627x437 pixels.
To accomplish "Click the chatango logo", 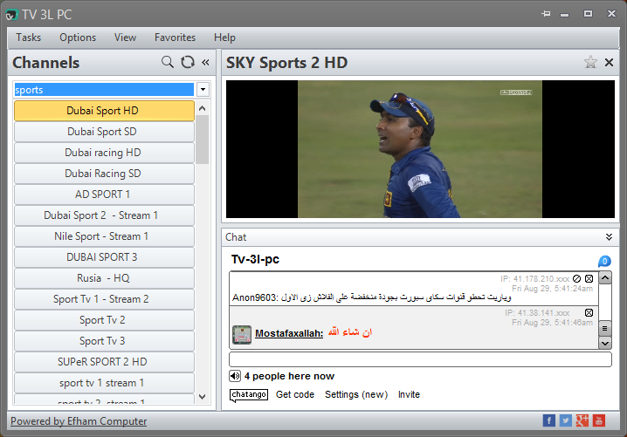I will coord(249,394).
